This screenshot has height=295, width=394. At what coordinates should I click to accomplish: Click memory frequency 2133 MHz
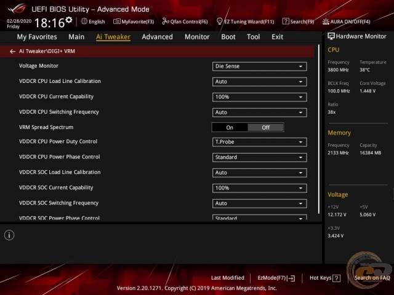tap(338, 153)
